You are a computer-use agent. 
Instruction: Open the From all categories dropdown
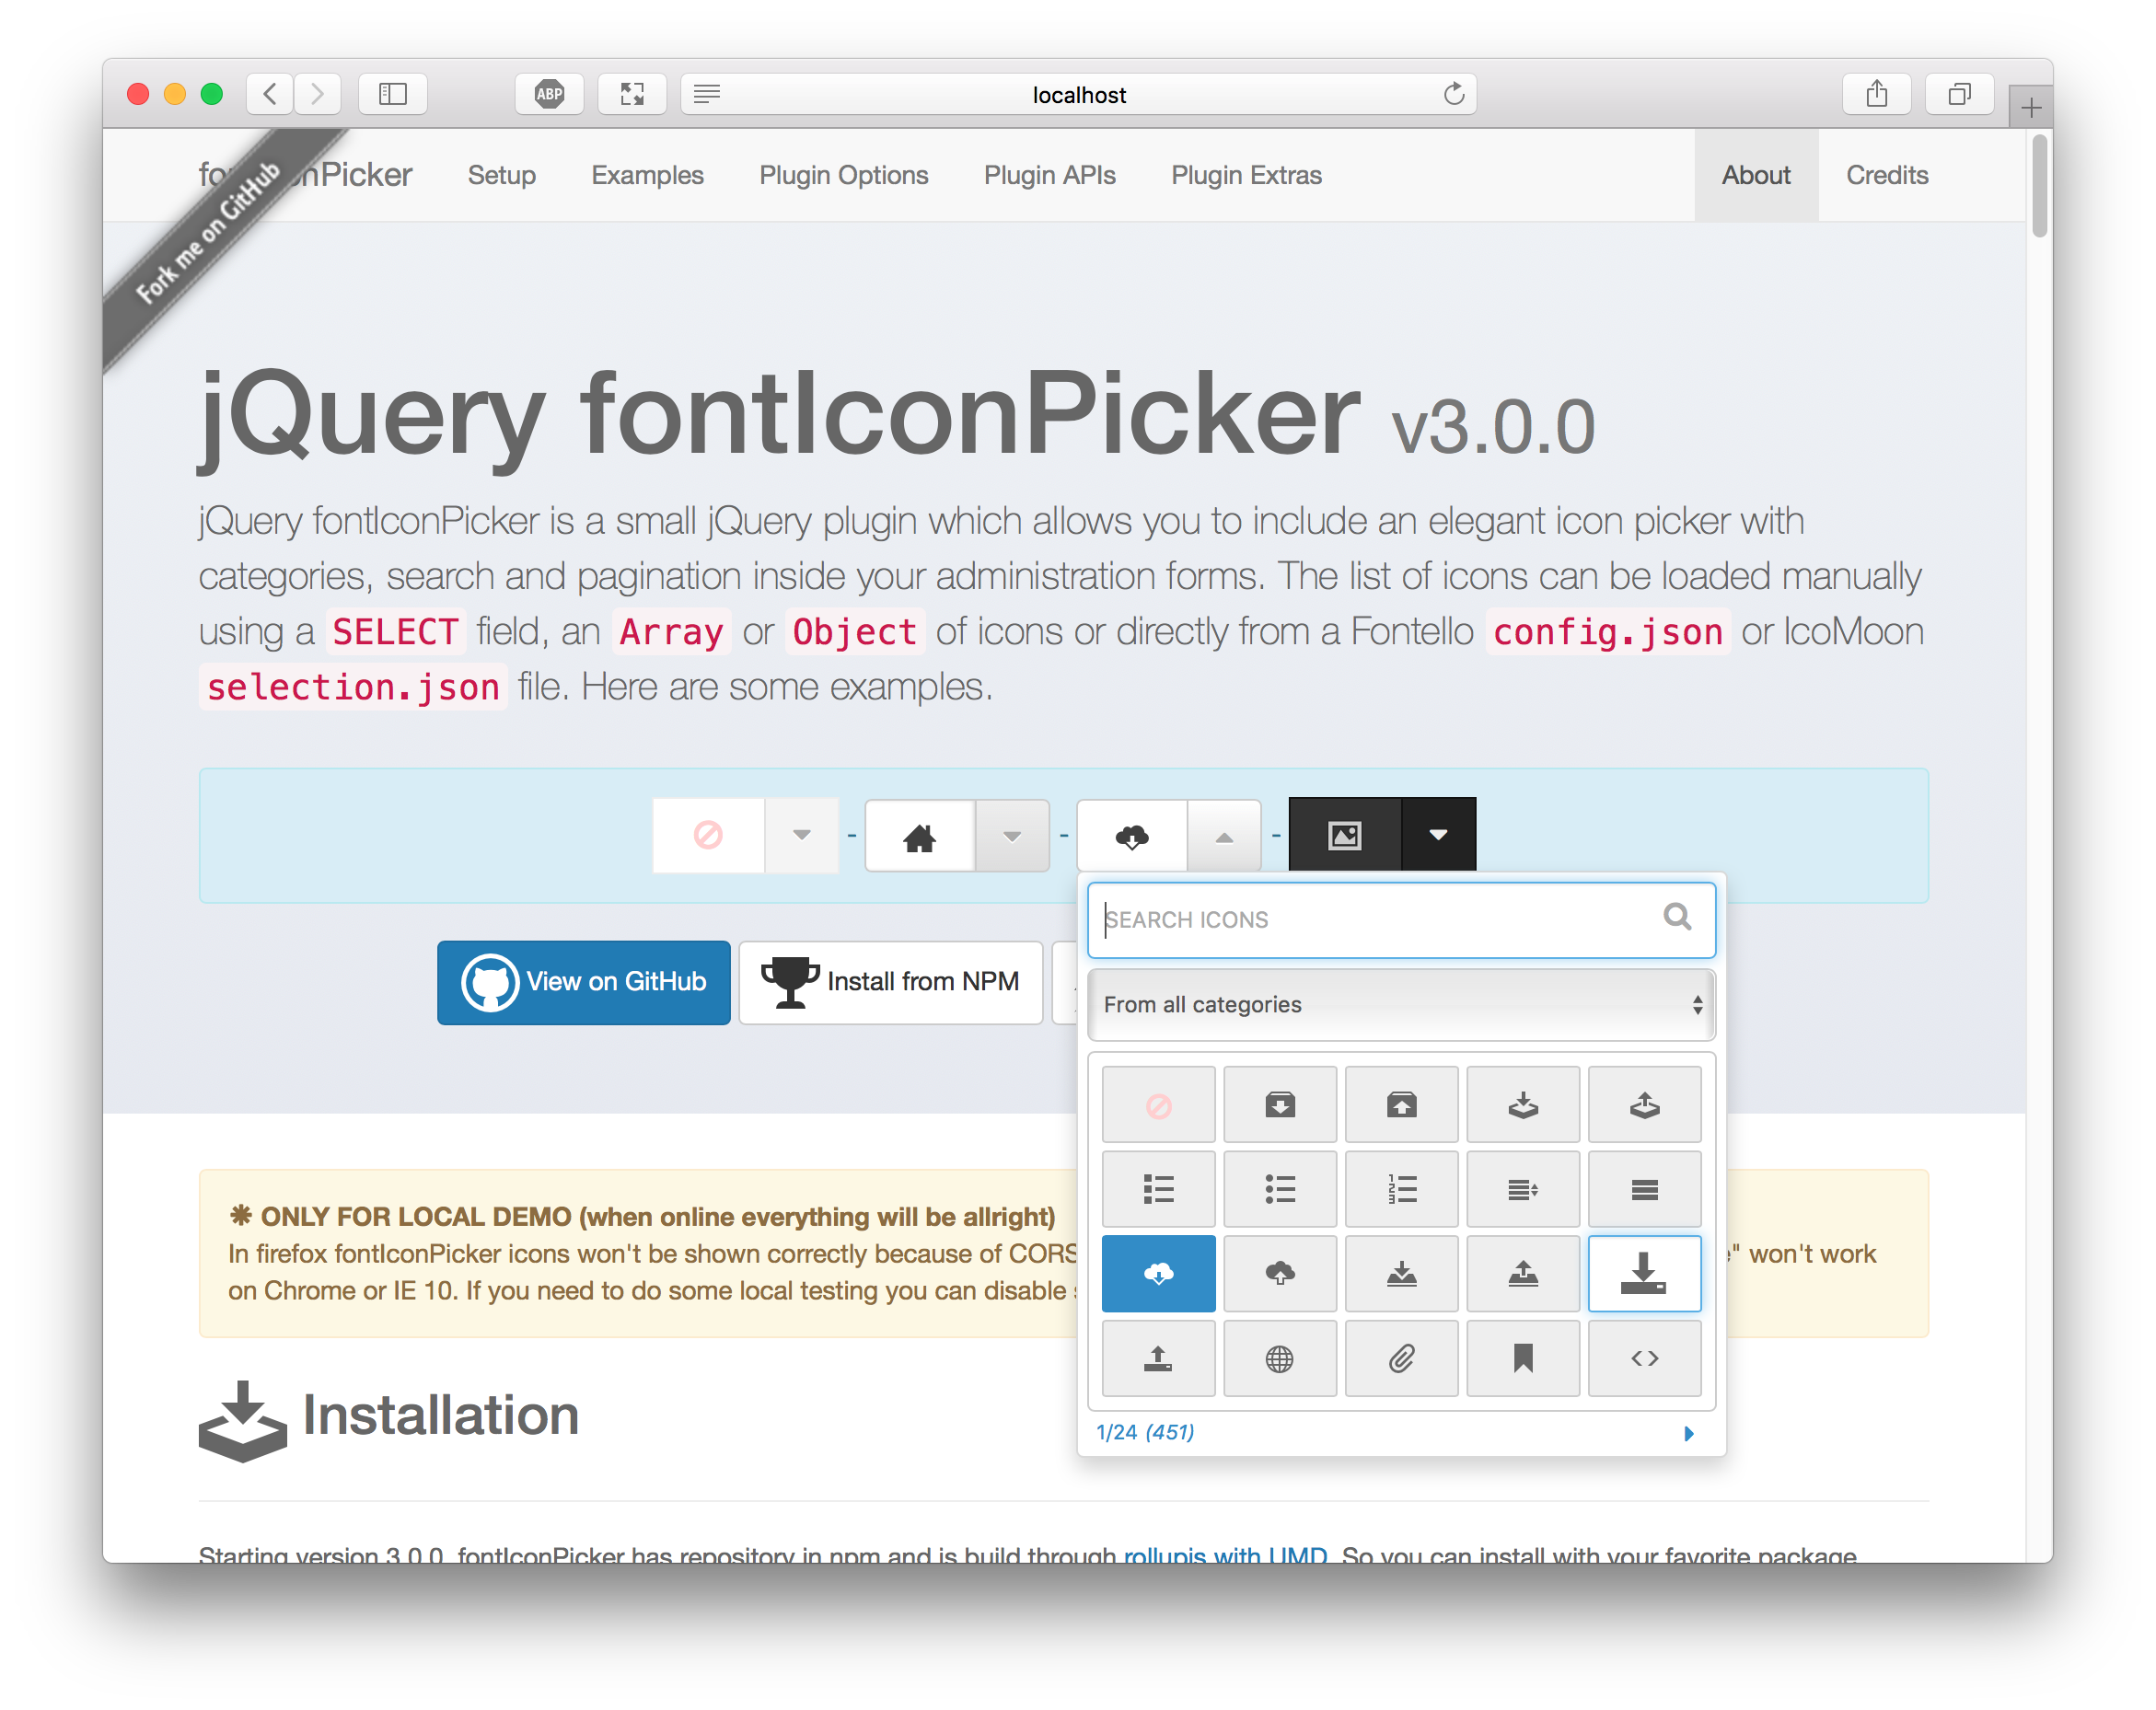point(1400,1004)
